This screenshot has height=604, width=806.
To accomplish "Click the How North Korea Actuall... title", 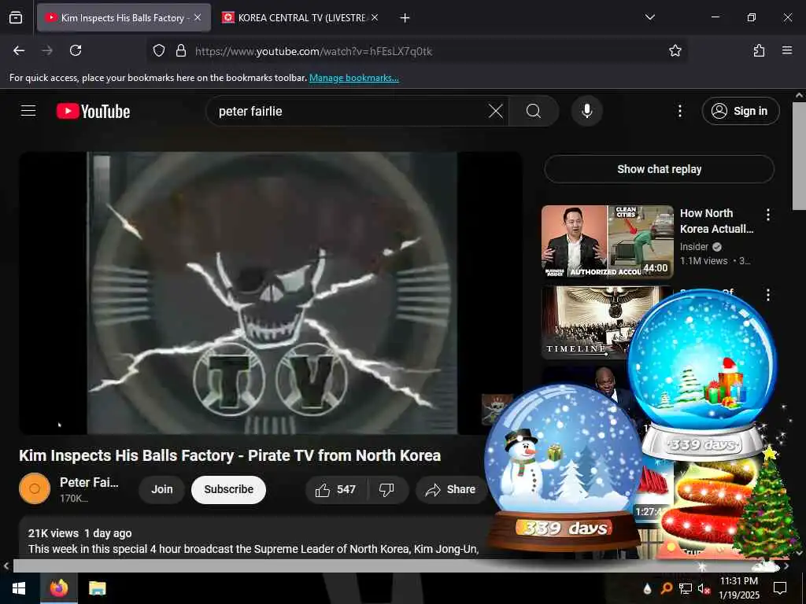I will 716,221.
